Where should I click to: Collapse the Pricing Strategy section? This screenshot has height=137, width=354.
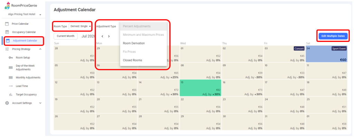click(40, 49)
